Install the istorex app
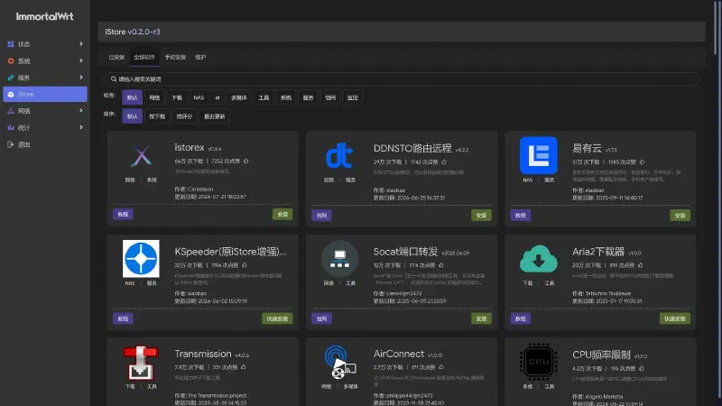Screen dimensions: 722x406 (x=282, y=214)
